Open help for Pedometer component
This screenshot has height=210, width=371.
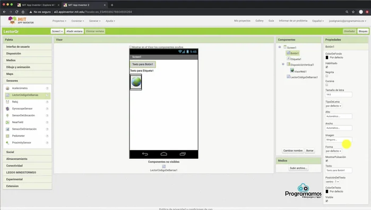point(47,136)
